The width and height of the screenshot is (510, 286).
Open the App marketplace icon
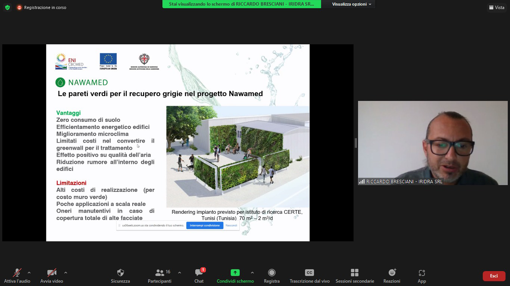coord(422,276)
